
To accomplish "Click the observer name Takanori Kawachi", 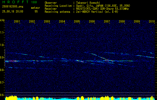I will pos(88,3).
